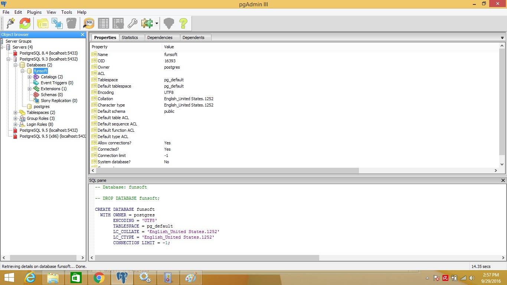Open help via the question mark icon

click(183, 23)
